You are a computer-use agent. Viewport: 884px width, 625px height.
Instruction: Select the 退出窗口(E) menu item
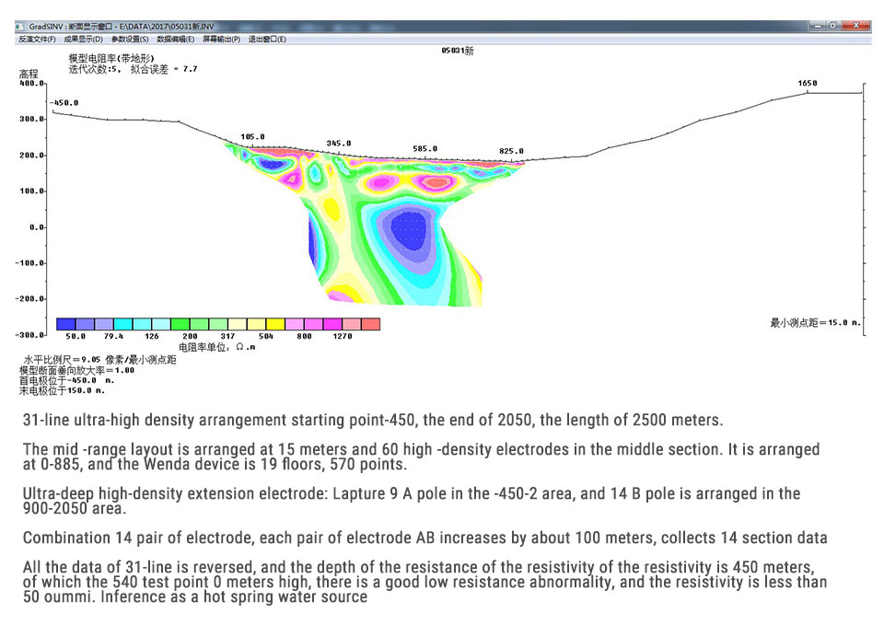pos(267,40)
